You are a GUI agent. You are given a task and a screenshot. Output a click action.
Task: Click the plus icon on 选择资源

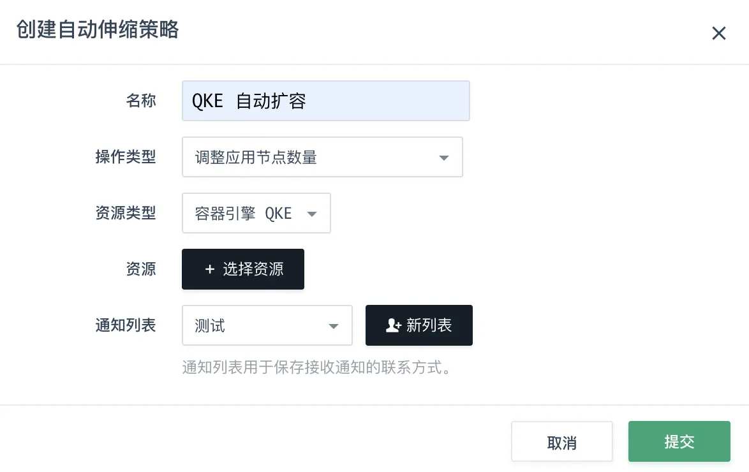210,269
